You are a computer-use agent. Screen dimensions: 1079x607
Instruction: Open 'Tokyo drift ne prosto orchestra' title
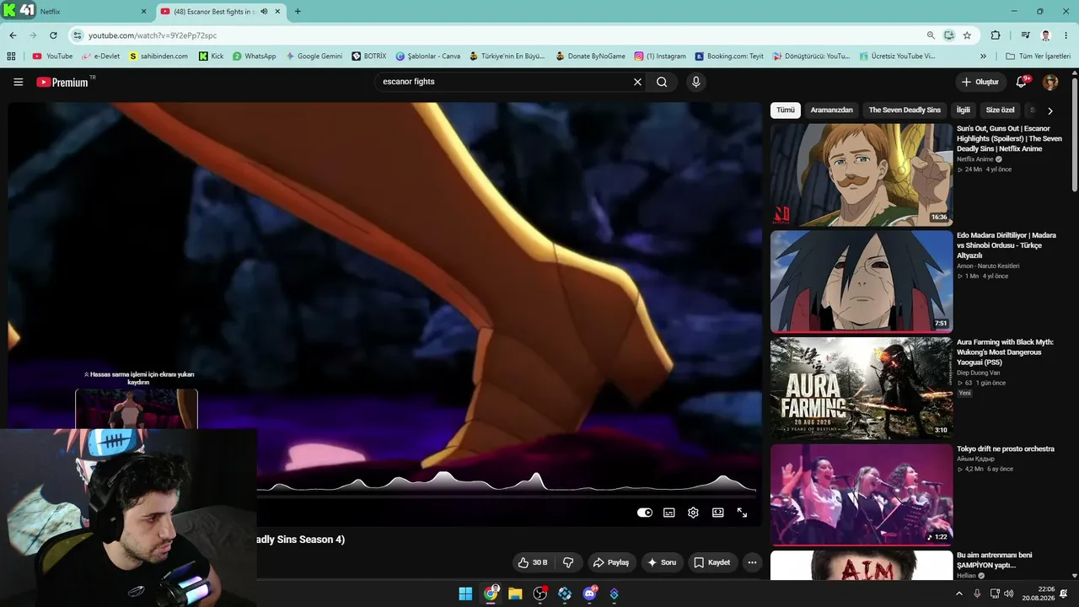1006,449
